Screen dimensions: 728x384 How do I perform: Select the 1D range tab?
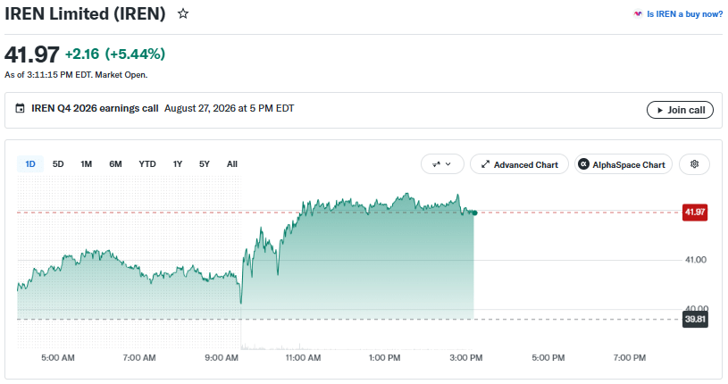pyautogui.click(x=30, y=164)
